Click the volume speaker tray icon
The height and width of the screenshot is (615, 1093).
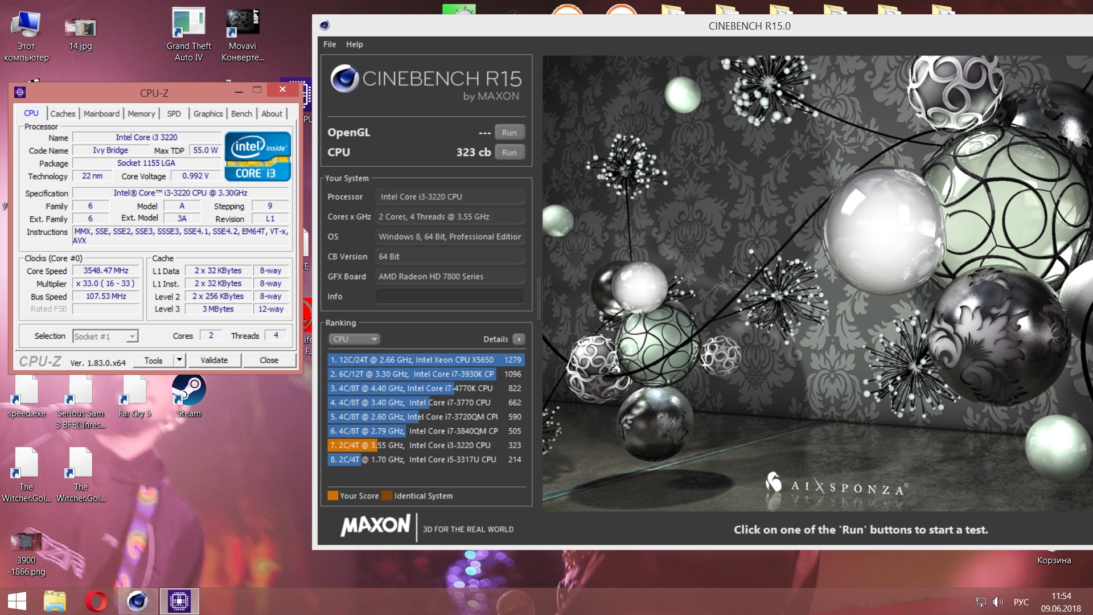tap(997, 602)
